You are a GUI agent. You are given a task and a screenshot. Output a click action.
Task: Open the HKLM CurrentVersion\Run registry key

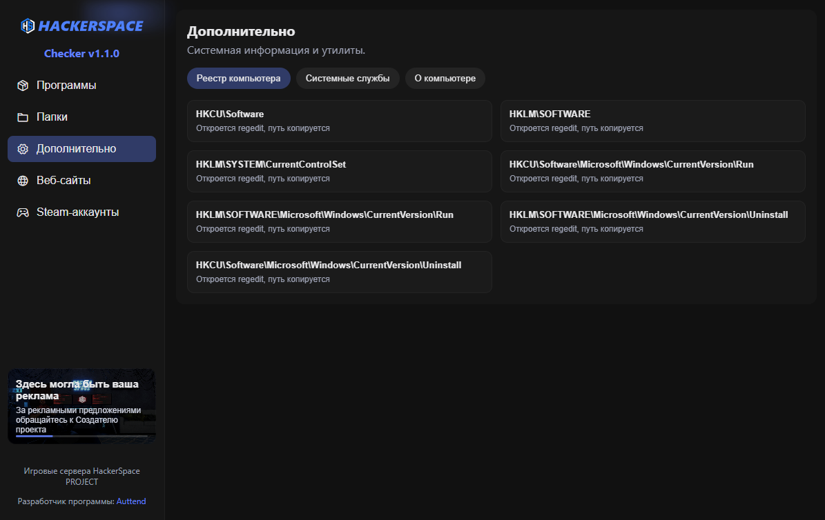tap(339, 221)
